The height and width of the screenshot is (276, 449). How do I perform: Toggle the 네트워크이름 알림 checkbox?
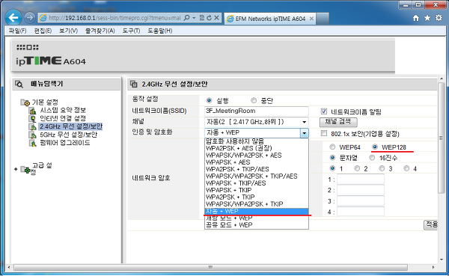(x=324, y=111)
